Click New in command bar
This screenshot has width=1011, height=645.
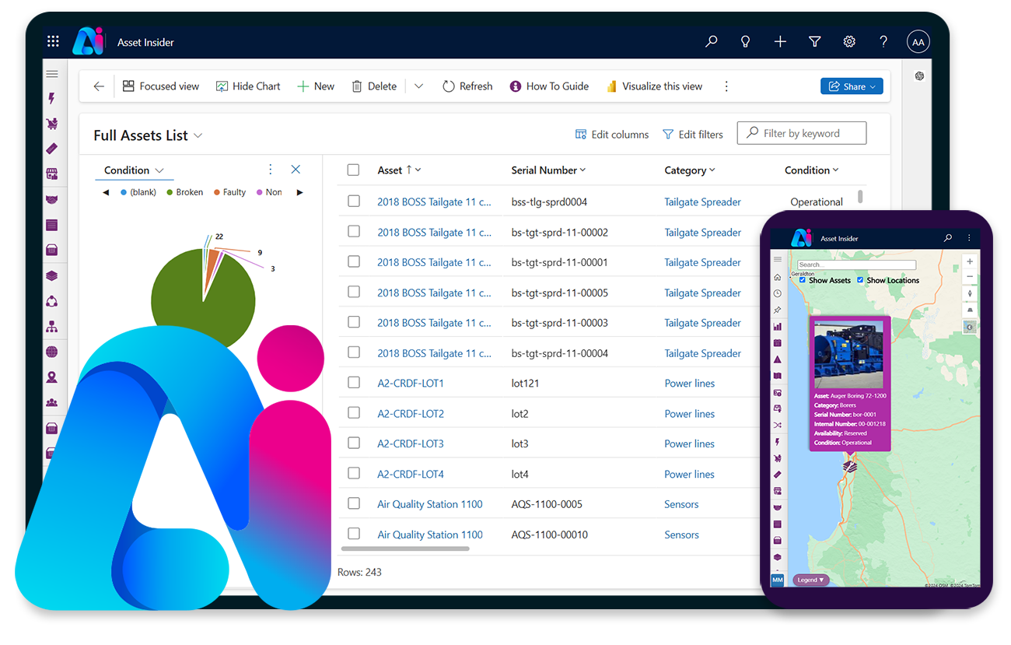pyautogui.click(x=316, y=86)
